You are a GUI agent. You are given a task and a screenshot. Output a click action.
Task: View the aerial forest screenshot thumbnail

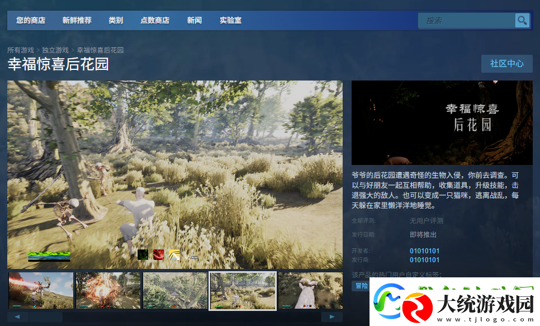[176, 291]
